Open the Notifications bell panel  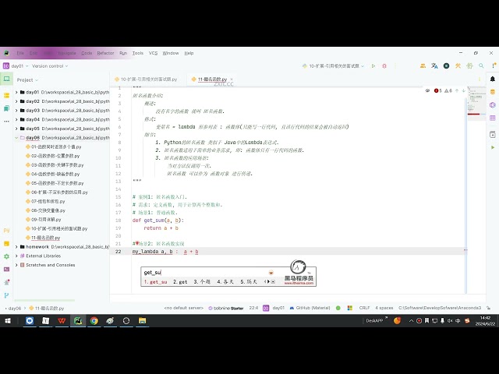point(493,79)
